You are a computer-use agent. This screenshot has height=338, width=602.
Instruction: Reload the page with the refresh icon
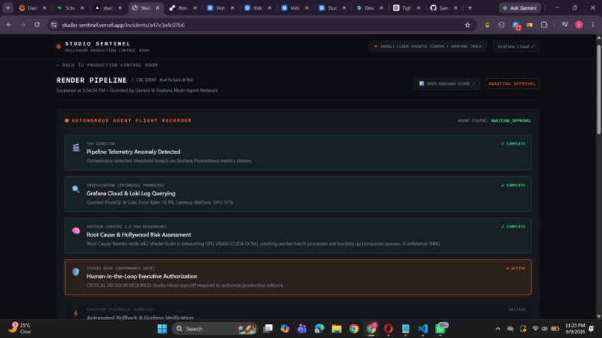click(37, 25)
